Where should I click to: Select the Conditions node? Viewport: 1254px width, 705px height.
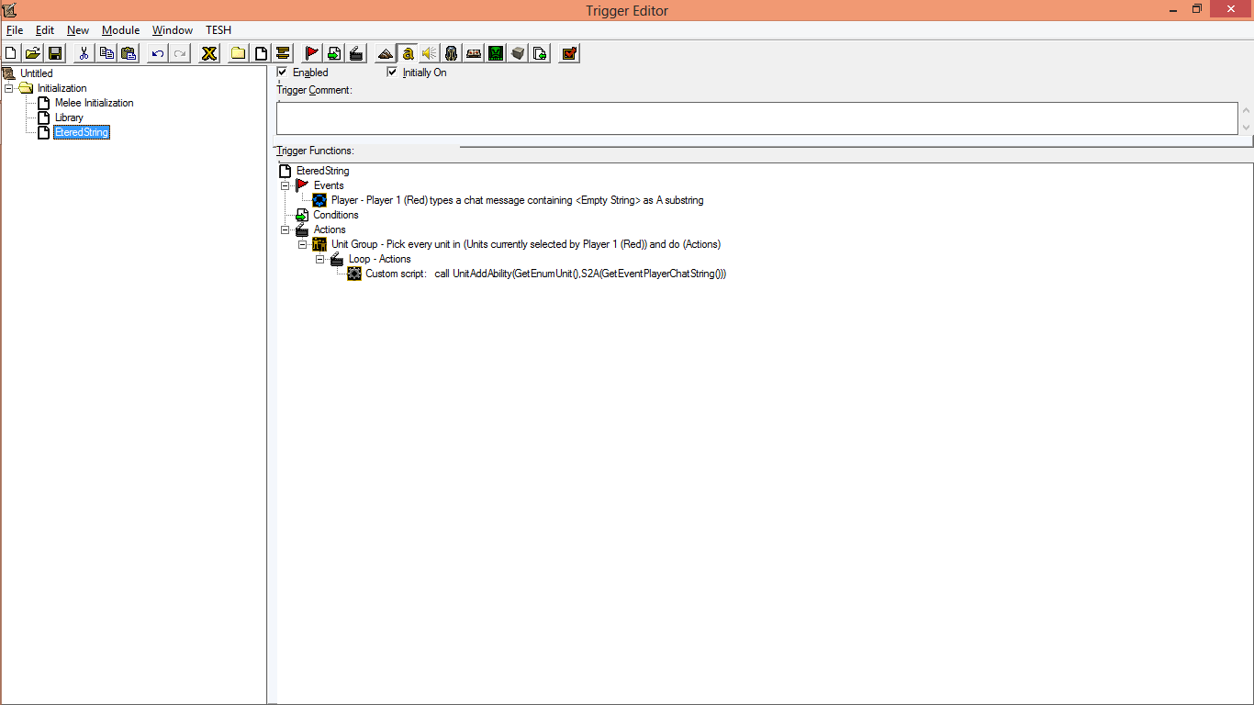click(x=336, y=215)
